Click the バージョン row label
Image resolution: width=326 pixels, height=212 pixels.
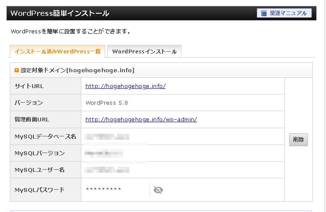(x=29, y=103)
